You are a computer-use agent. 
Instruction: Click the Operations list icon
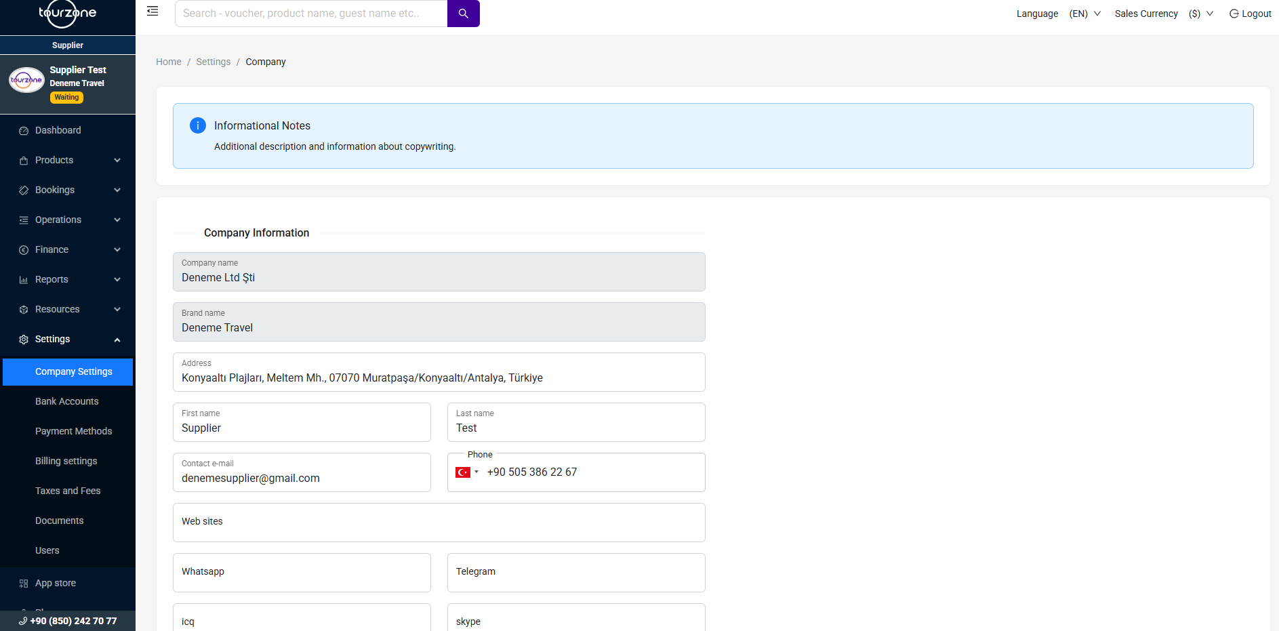pos(24,220)
